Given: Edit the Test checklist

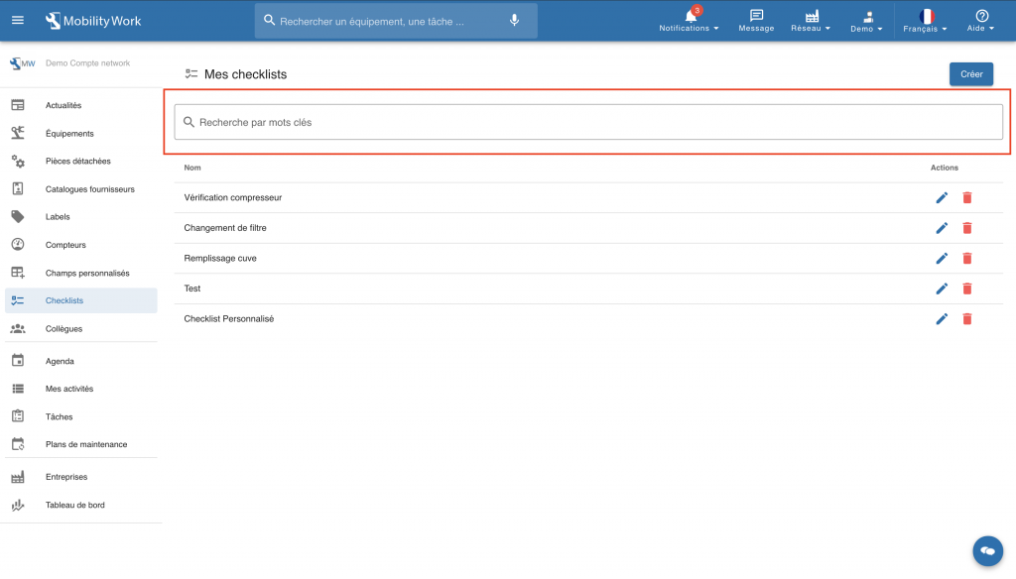Looking at the screenshot, I should click(x=942, y=289).
